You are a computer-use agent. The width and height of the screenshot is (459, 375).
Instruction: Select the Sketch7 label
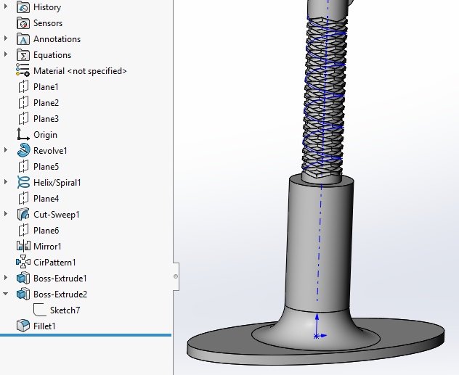[x=65, y=310]
